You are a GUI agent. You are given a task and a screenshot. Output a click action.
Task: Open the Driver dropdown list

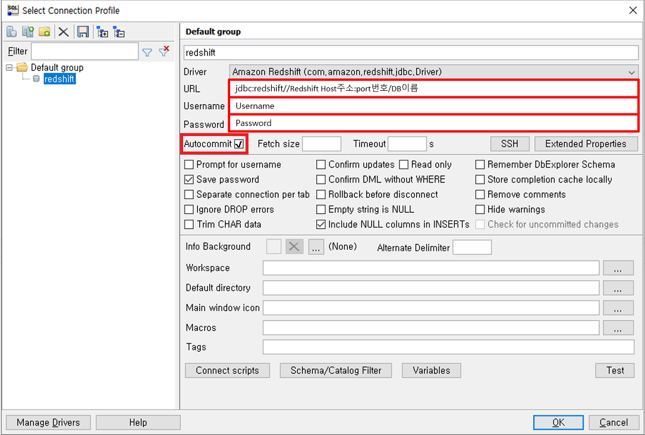(x=631, y=72)
